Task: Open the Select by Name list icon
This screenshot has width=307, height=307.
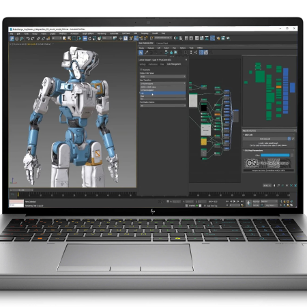Action: [x=69, y=38]
